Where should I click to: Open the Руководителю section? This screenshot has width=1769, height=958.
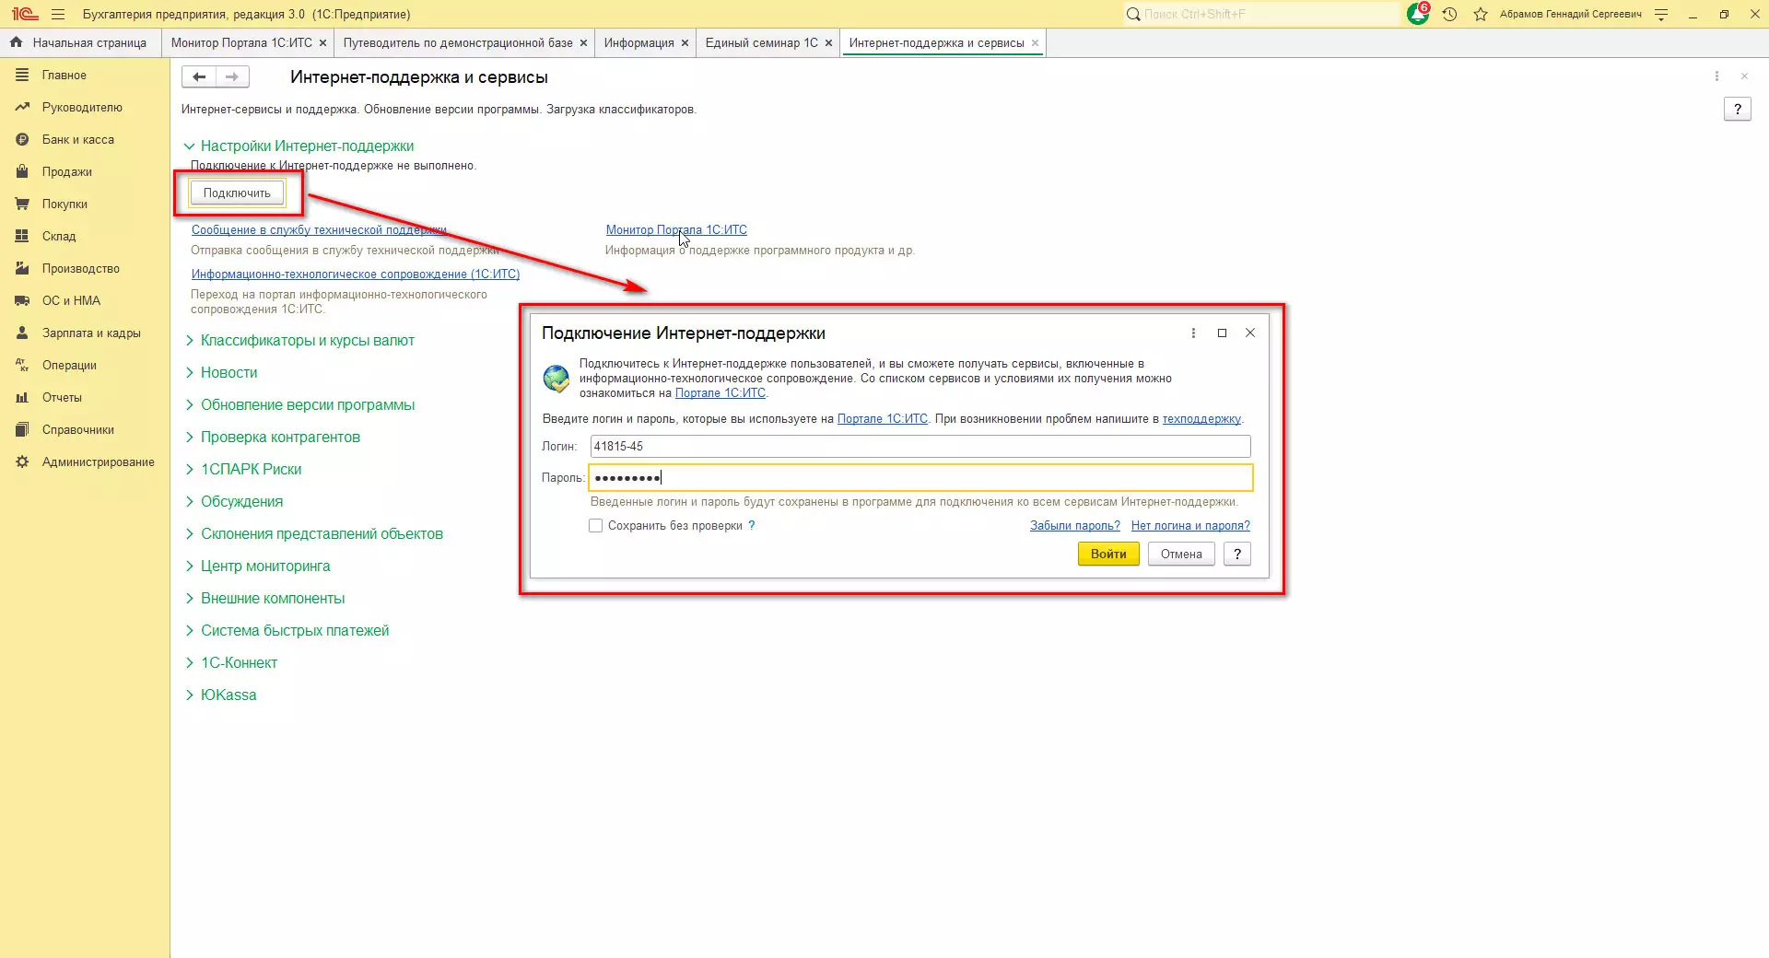[x=85, y=108]
